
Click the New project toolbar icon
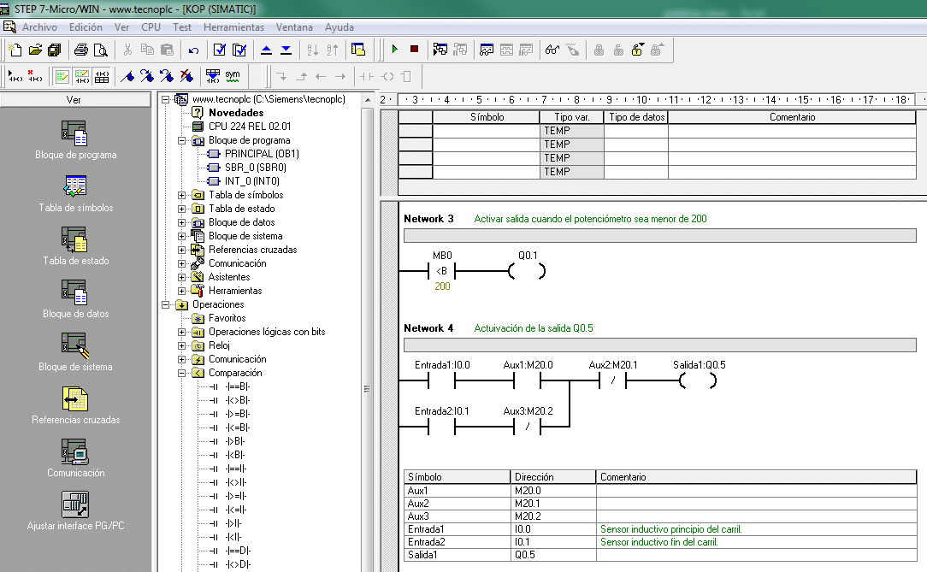[15, 50]
